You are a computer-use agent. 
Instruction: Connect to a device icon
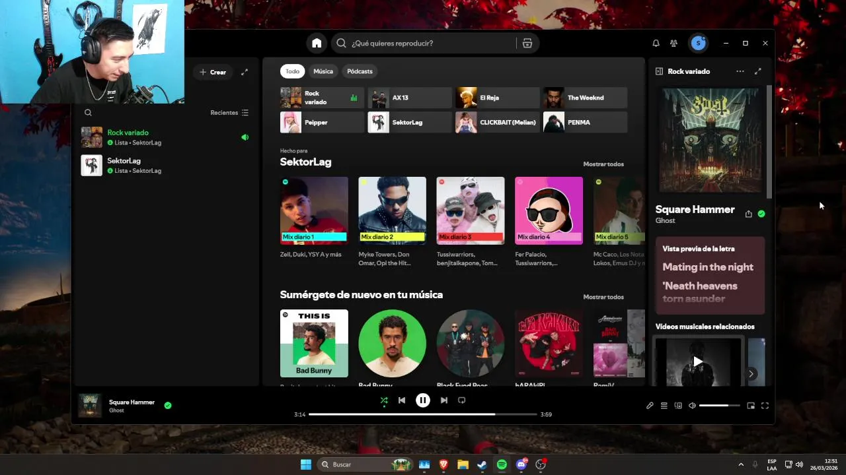coord(677,406)
